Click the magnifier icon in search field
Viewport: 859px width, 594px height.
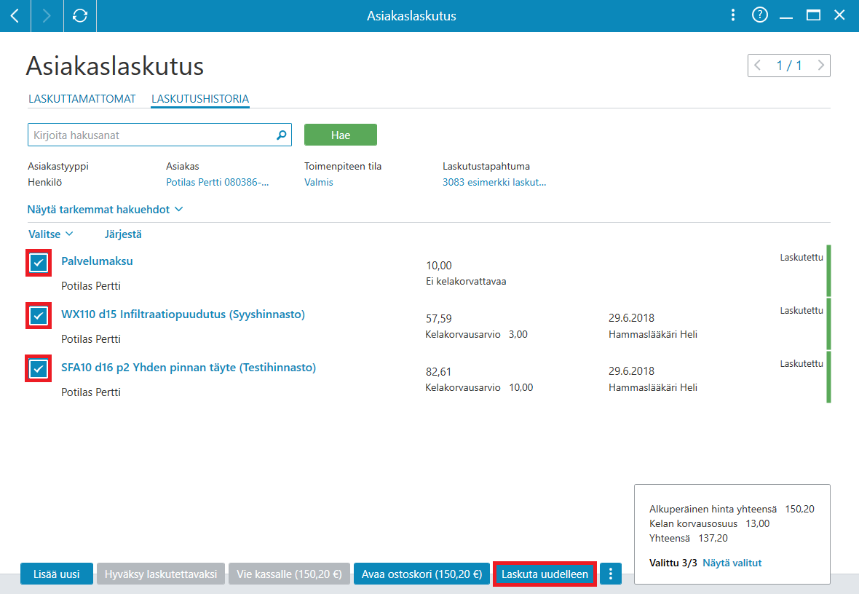coord(282,135)
